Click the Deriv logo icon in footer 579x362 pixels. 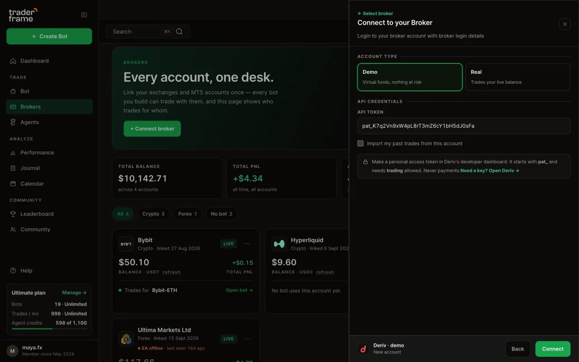pos(363,349)
